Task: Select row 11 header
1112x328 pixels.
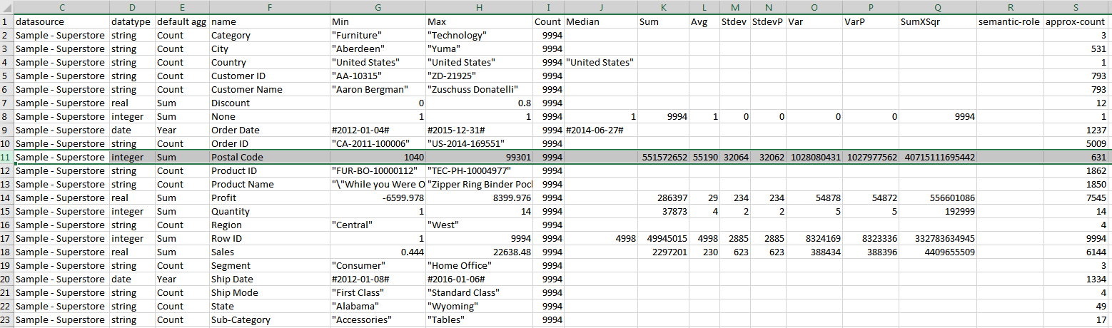Action: (x=6, y=157)
